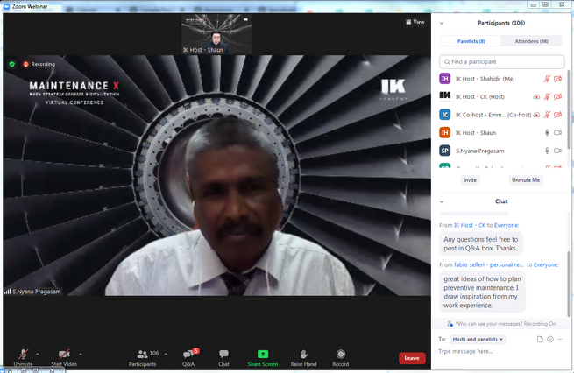Click camera icon for S.Nyana Pragasam

click(x=558, y=151)
